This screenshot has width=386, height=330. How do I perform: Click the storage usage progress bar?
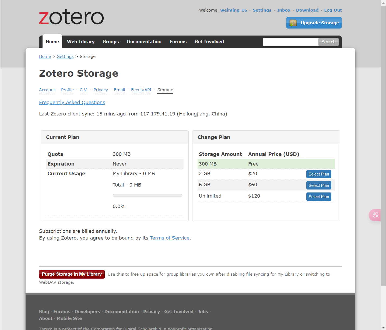(x=148, y=195)
